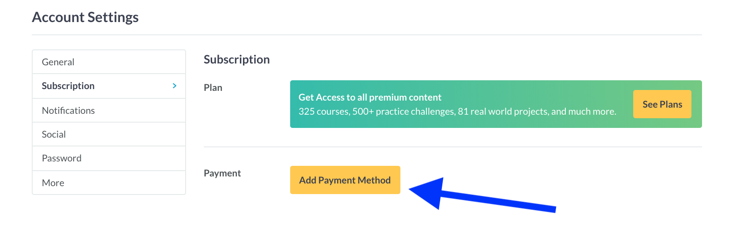Click the "325 courses" description text
Image resolution: width=747 pixels, height=247 pixels.
pyautogui.click(x=324, y=112)
